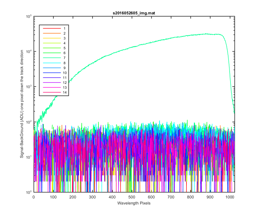Click y-axis tick label 10^5

[x=29, y=16]
